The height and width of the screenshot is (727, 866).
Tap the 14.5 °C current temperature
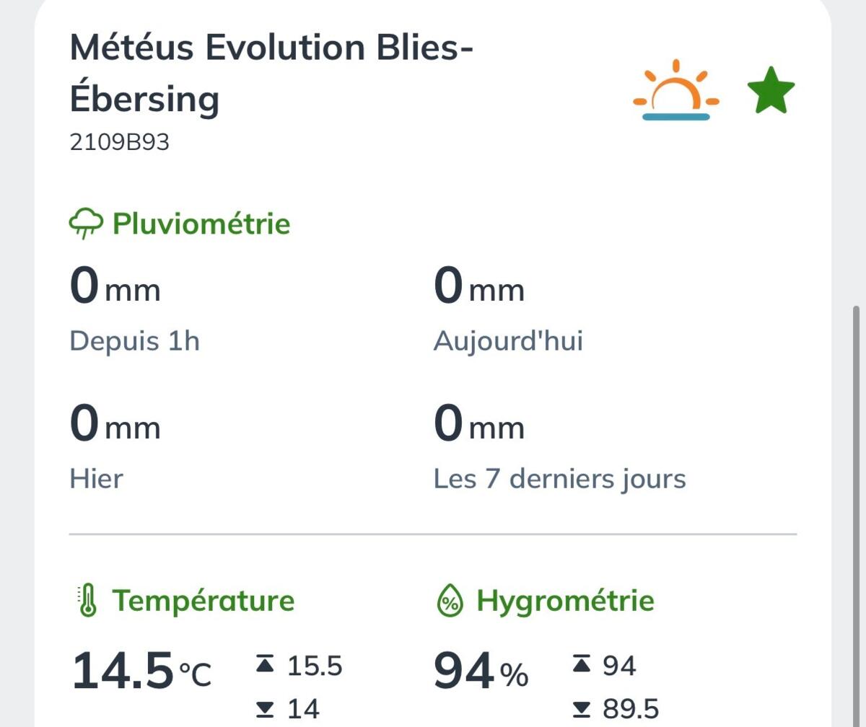pos(141,671)
